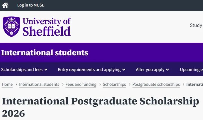Viewport: 203px width, 120px height.
Task: Open the International students breadcrumb link
Action: 39,84
